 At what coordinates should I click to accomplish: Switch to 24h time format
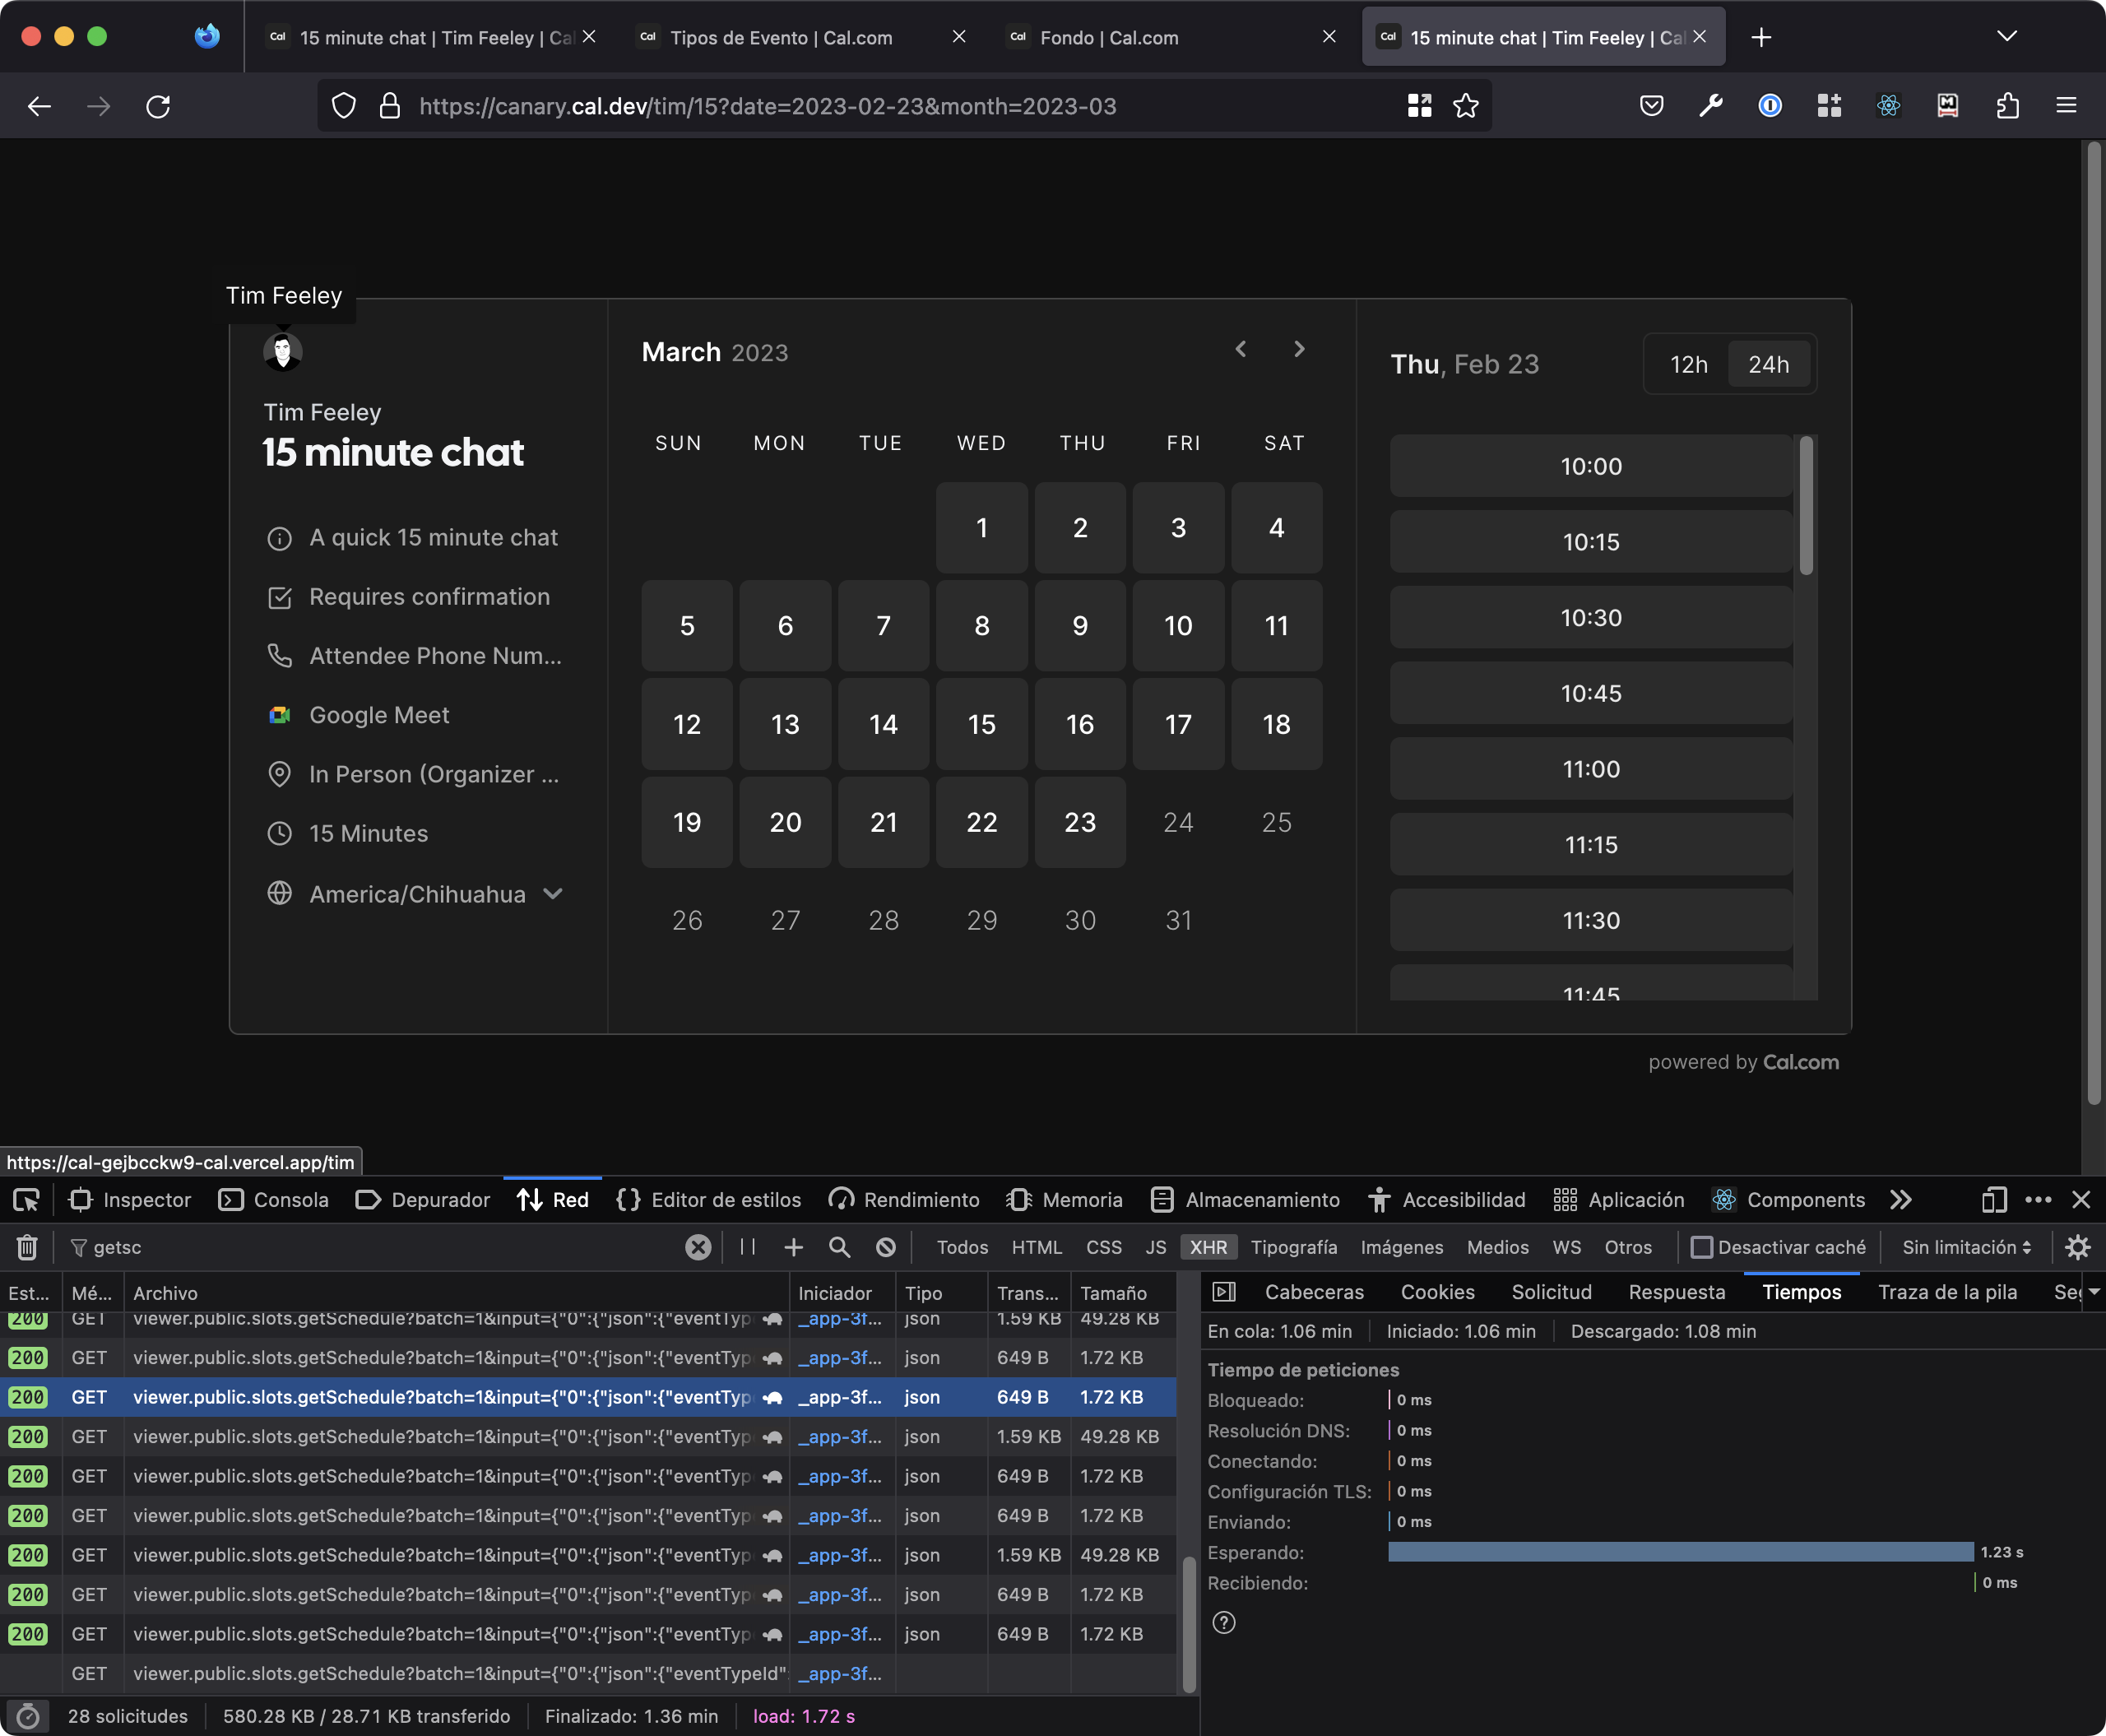(x=1769, y=364)
